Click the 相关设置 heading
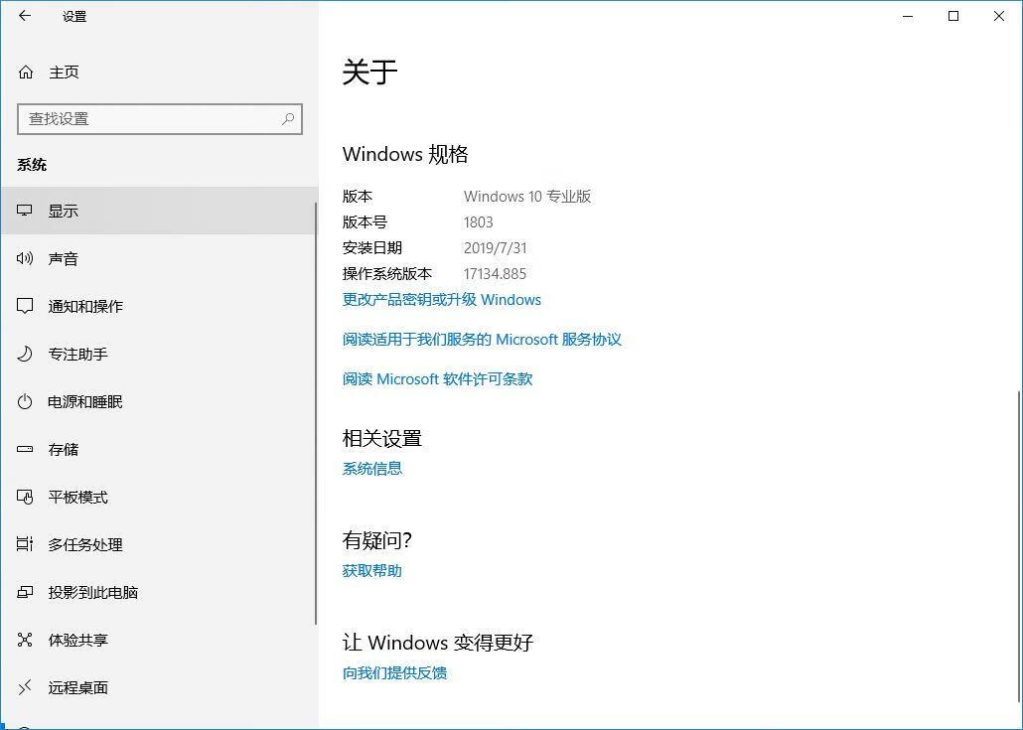 pyautogui.click(x=382, y=438)
